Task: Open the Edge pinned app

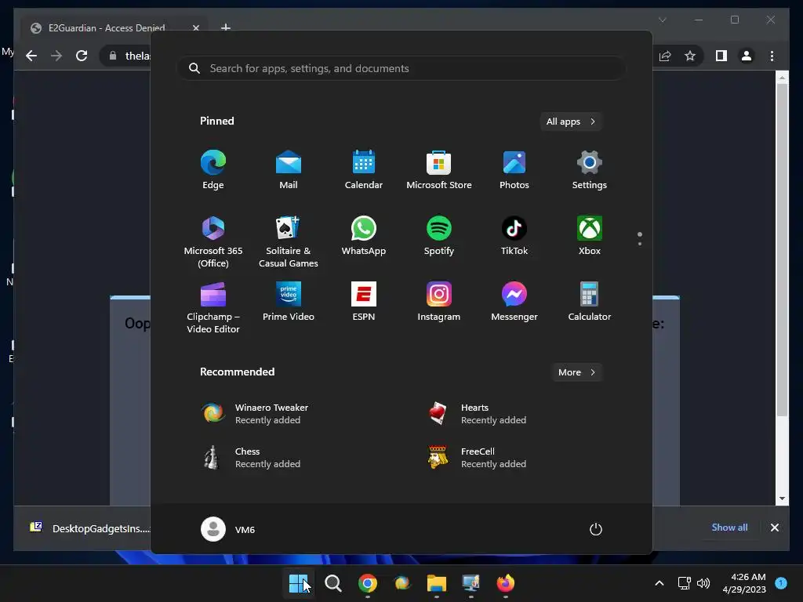Action: (213, 169)
